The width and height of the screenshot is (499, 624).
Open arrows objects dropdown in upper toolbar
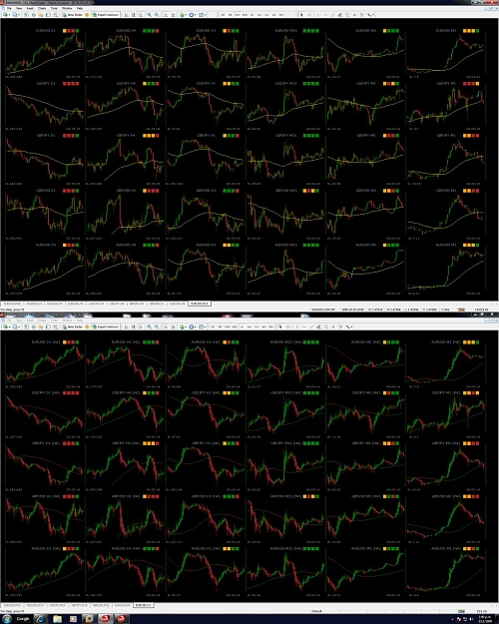point(370,15)
